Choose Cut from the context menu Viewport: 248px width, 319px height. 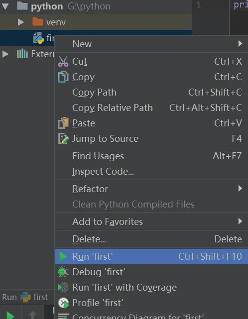tap(151, 61)
